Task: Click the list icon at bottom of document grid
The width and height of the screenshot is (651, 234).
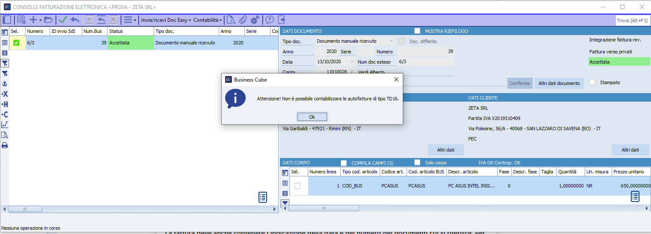Action: tap(263, 197)
